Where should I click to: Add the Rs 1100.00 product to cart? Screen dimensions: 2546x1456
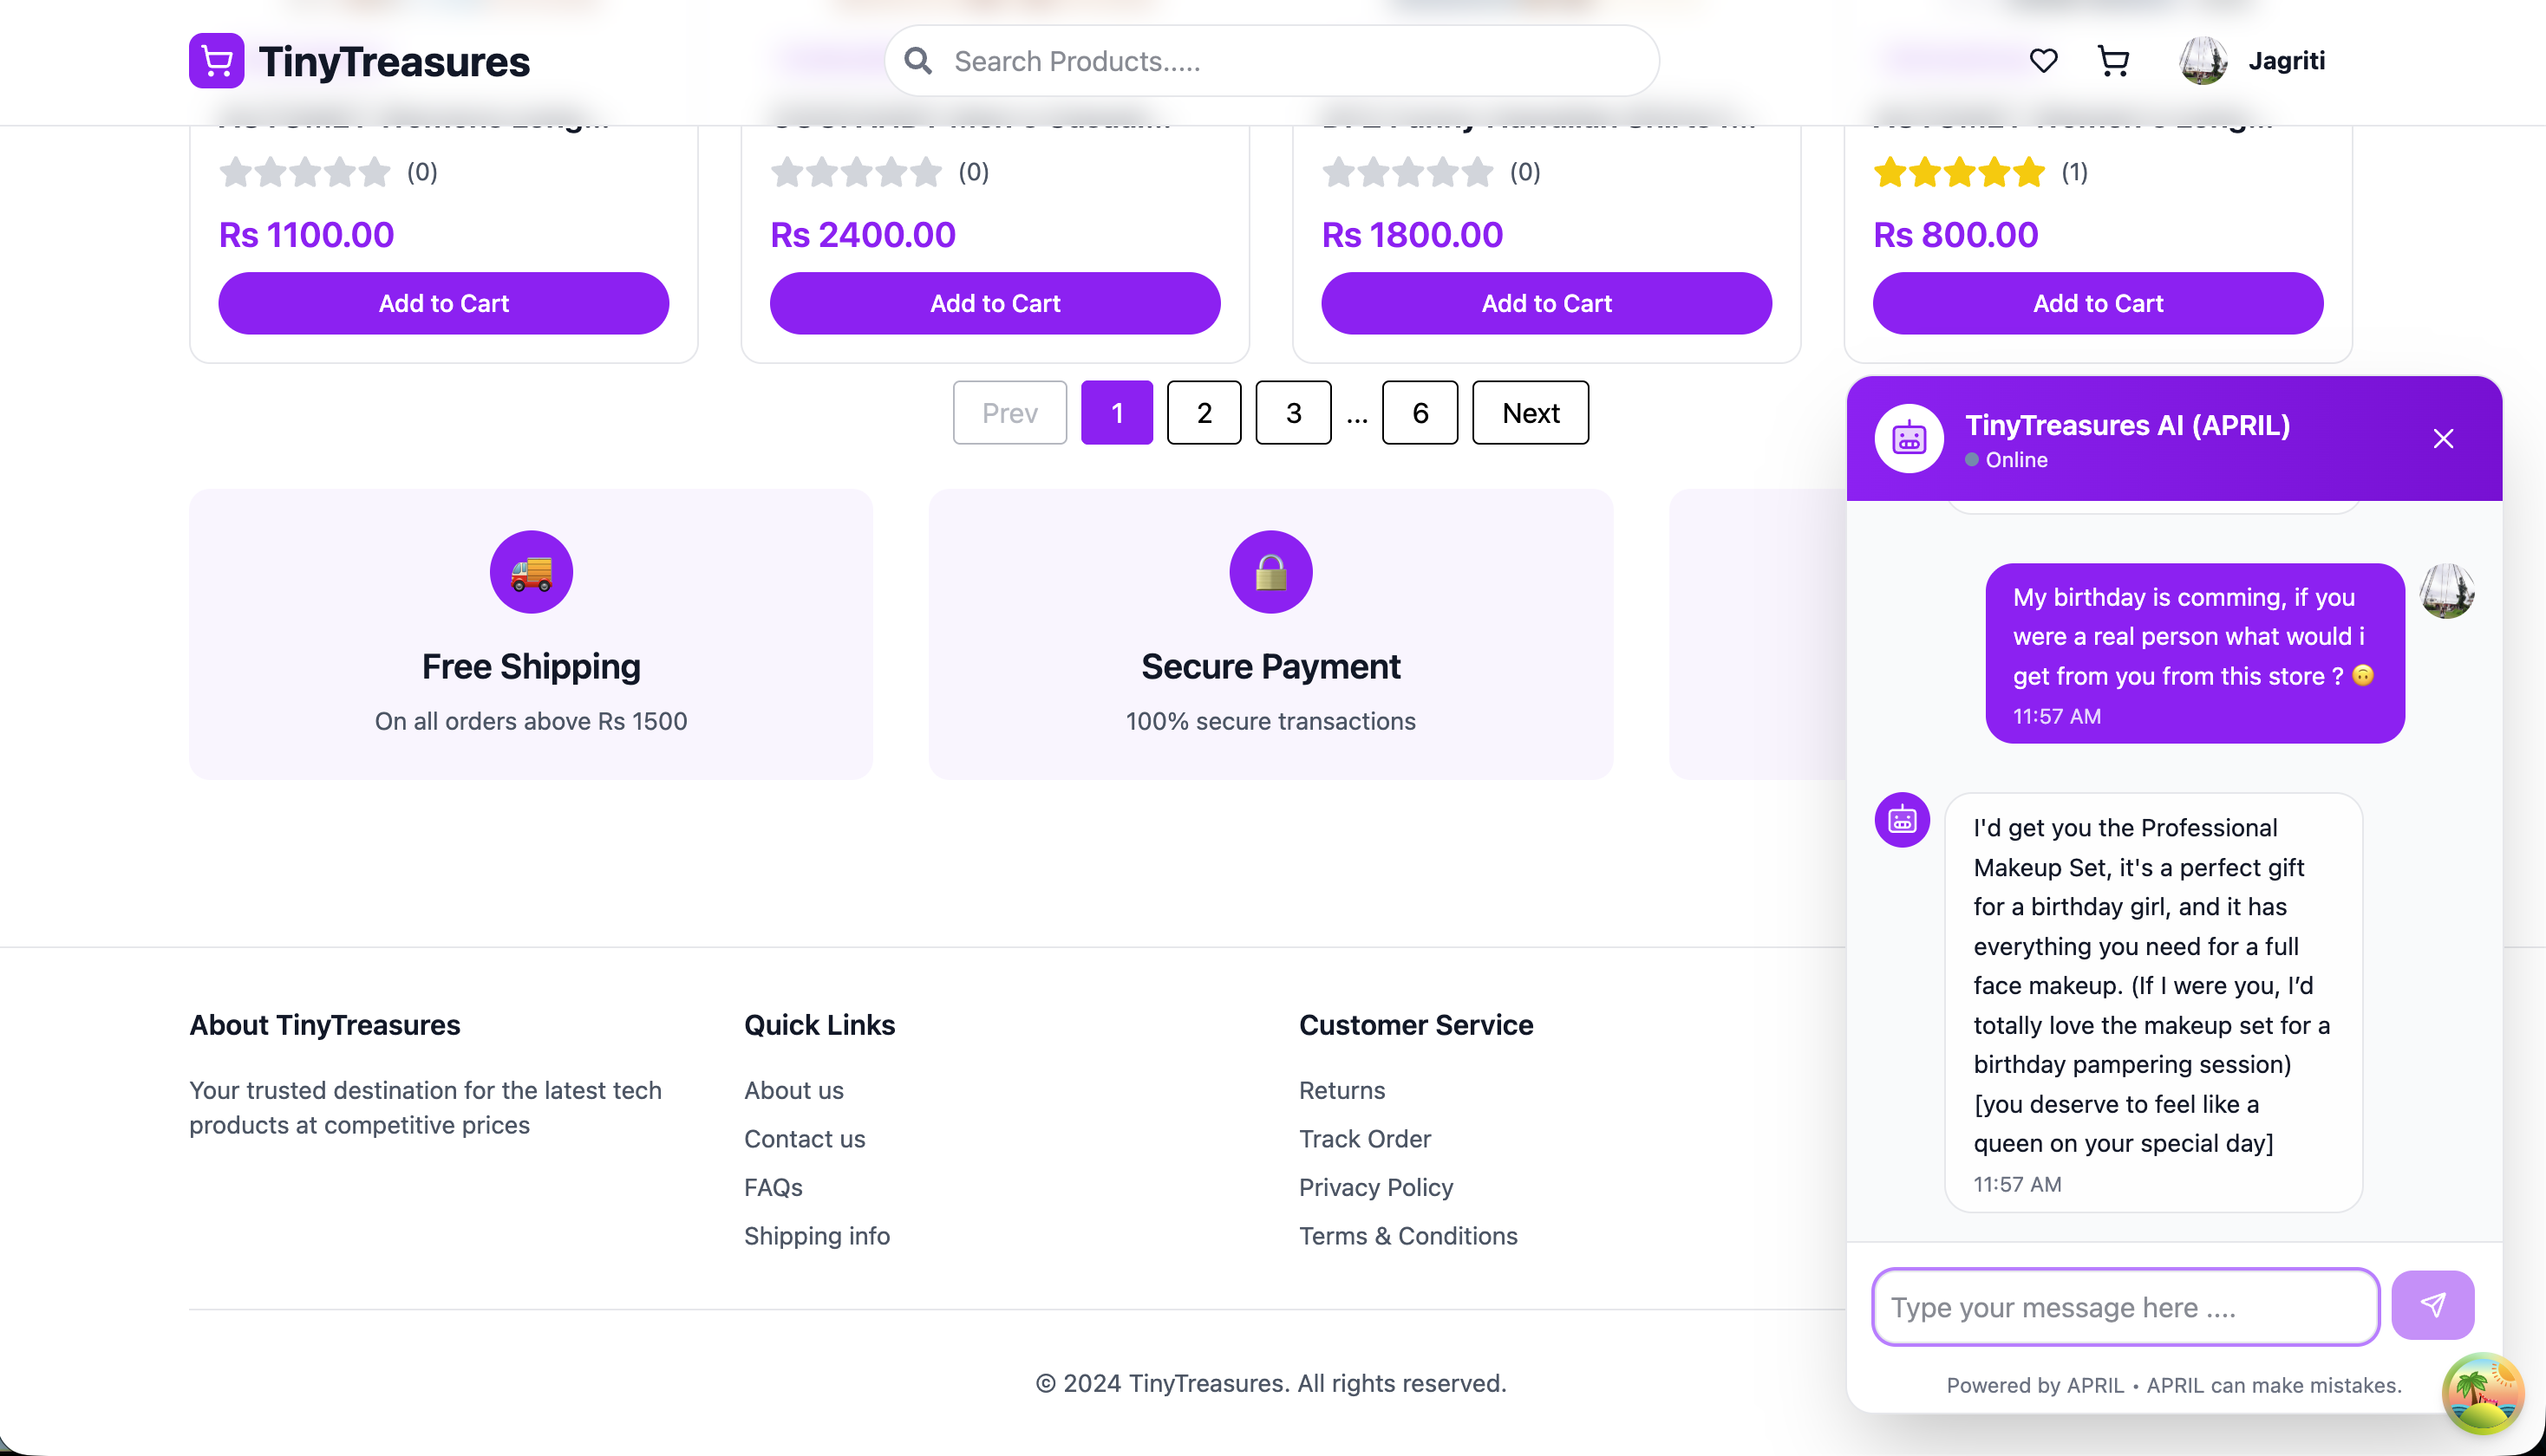[x=444, y=303]
